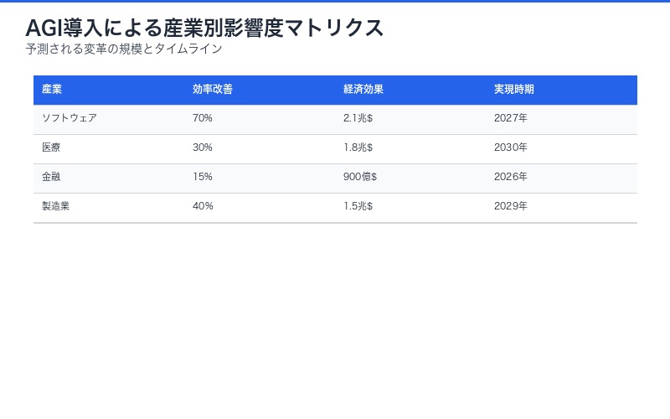Select the 経済効果 column header
Image resolution: width=670 pixels, height=419 pixels.
[363, 90]
